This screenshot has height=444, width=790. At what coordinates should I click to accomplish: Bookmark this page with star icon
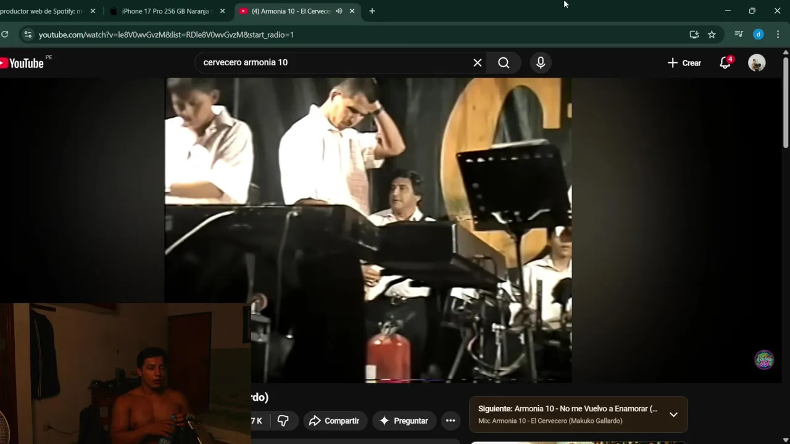[712, 35]
